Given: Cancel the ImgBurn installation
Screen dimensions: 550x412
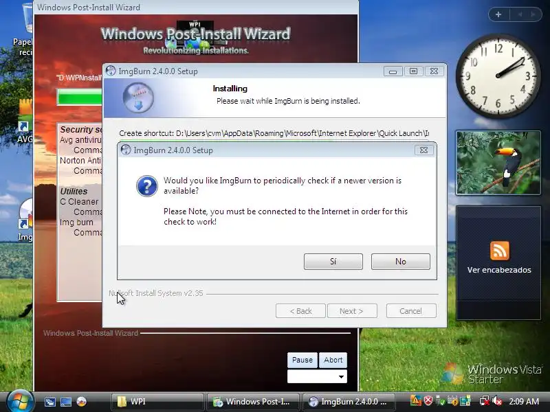Looking at the screenshot, I should (x=411, y=311).
